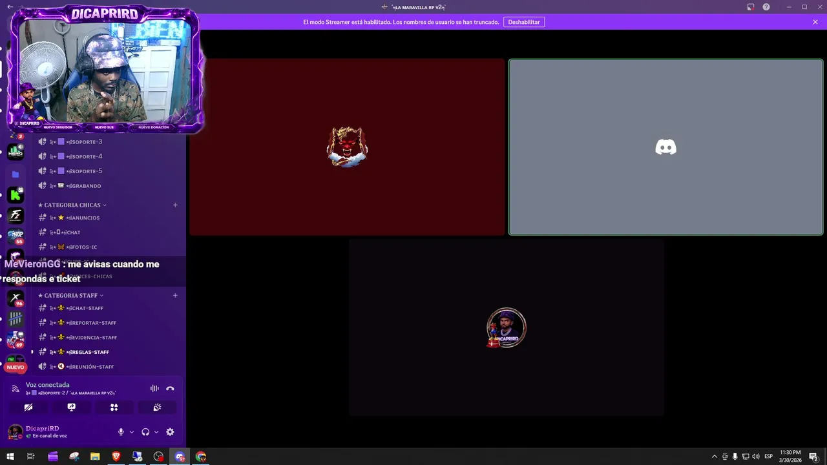Click the Deshabilitar streamer mode button
This screenshot has height=465, width=827.
[x=524, y=22]
